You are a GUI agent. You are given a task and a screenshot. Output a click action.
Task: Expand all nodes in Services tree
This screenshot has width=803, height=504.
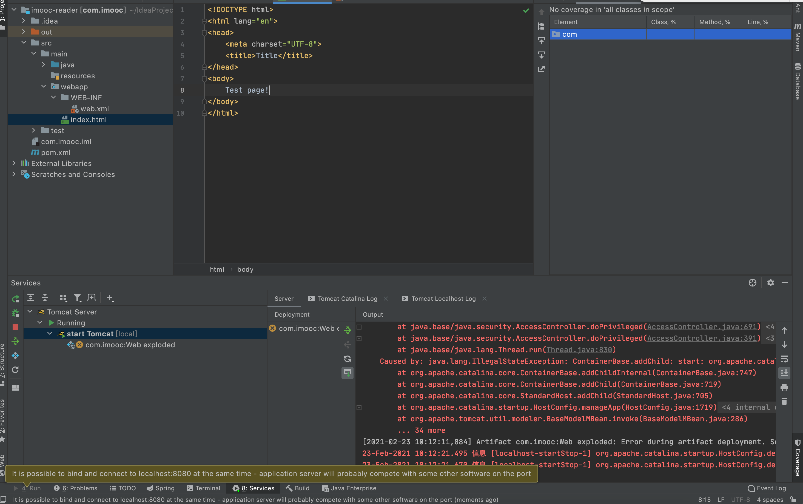click(x=31, y=298)
